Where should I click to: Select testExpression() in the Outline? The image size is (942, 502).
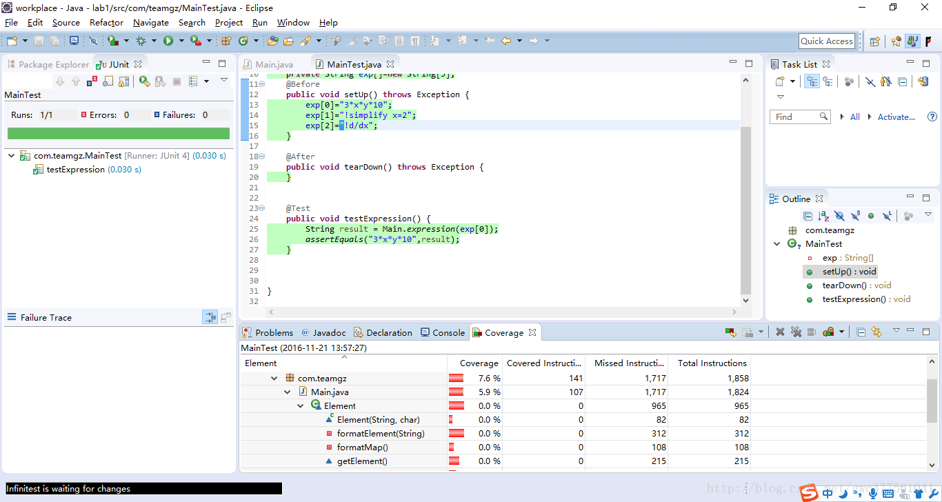tap(854, 299)
